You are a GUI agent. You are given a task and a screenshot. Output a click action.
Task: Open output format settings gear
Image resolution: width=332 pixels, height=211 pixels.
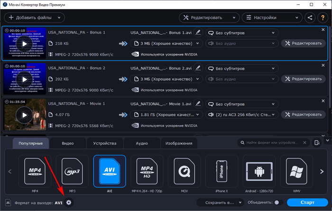pyautogui.click(x=69, y=202)
